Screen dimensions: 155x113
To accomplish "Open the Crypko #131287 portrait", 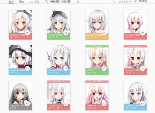I will tap(97, 93).
